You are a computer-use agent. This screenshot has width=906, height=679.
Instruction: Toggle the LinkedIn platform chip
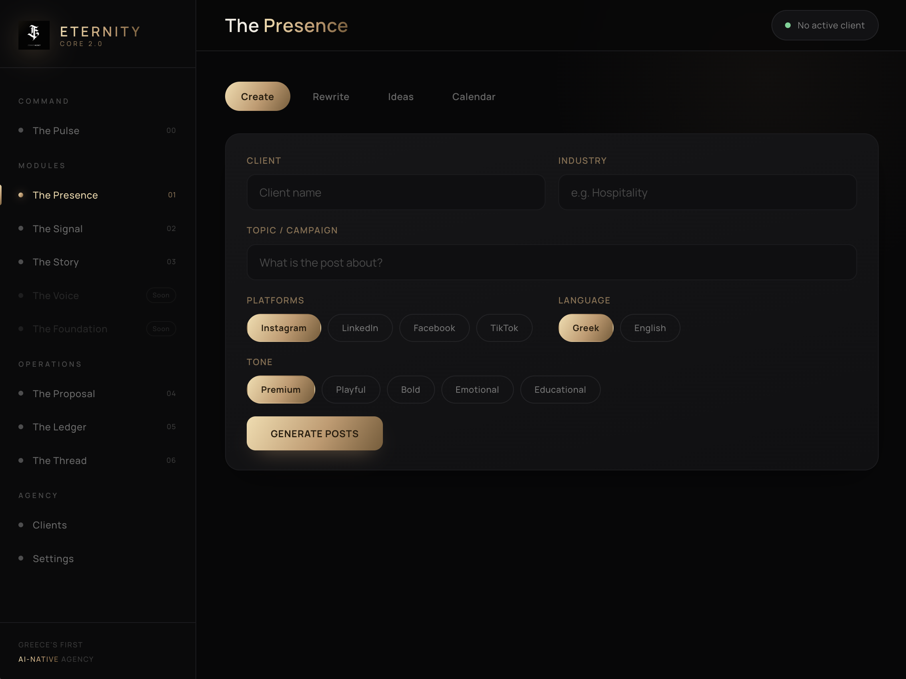pos(360,328)
